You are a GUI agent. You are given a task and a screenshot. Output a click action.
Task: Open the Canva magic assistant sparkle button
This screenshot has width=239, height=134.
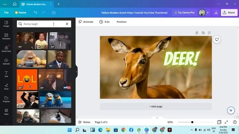coord(231,111)
